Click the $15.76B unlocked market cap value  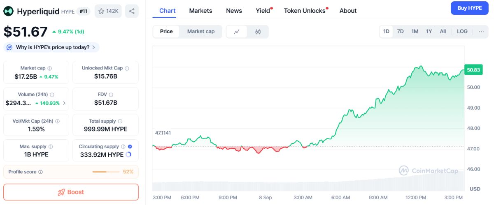[x=106, y=76]
